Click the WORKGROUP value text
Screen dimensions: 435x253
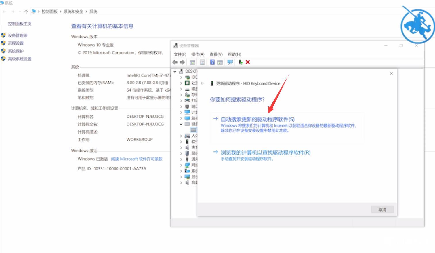[x=140, y=139]
